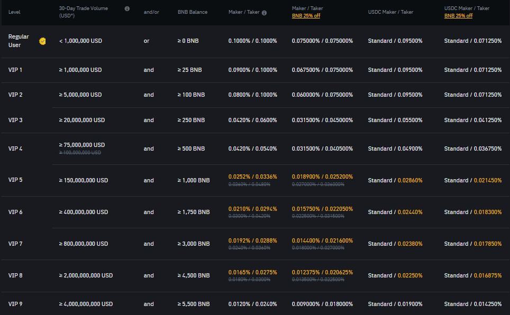This screenshot has width=510, height=315.
Task: Click the orange '0.0252% / 0.0336%' fee
Action: (x=253, y=177)
